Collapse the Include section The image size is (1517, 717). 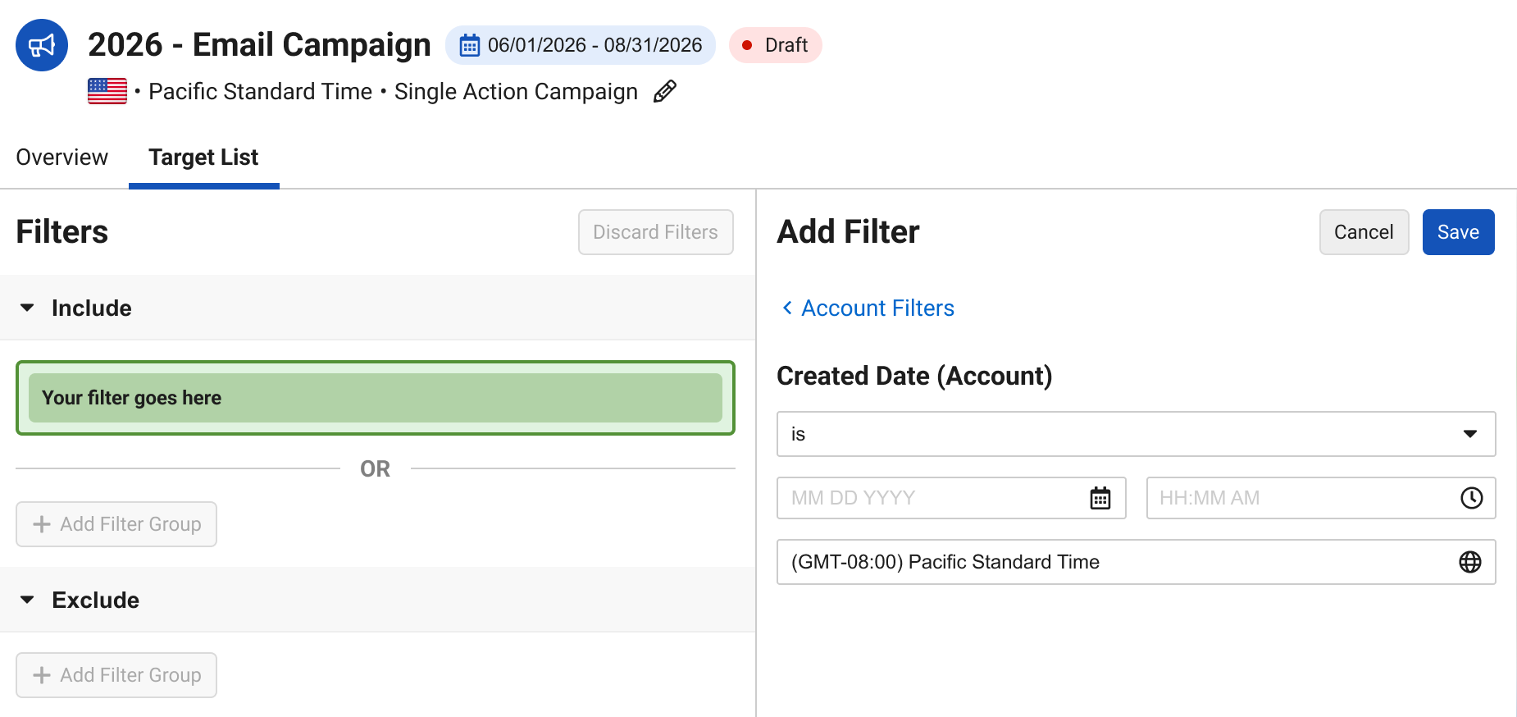(x=27, y=308)
